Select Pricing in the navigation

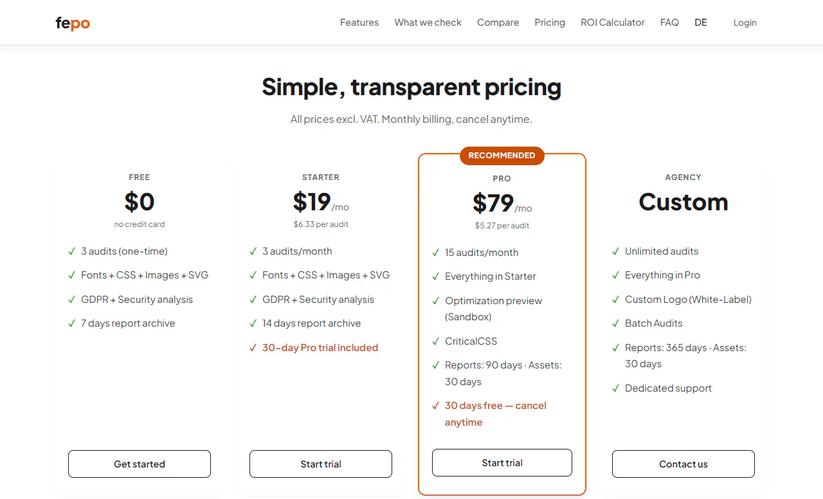tap(550, 23)
